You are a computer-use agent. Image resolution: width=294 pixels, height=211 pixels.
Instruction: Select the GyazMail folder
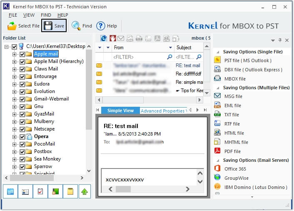point(44,114)
